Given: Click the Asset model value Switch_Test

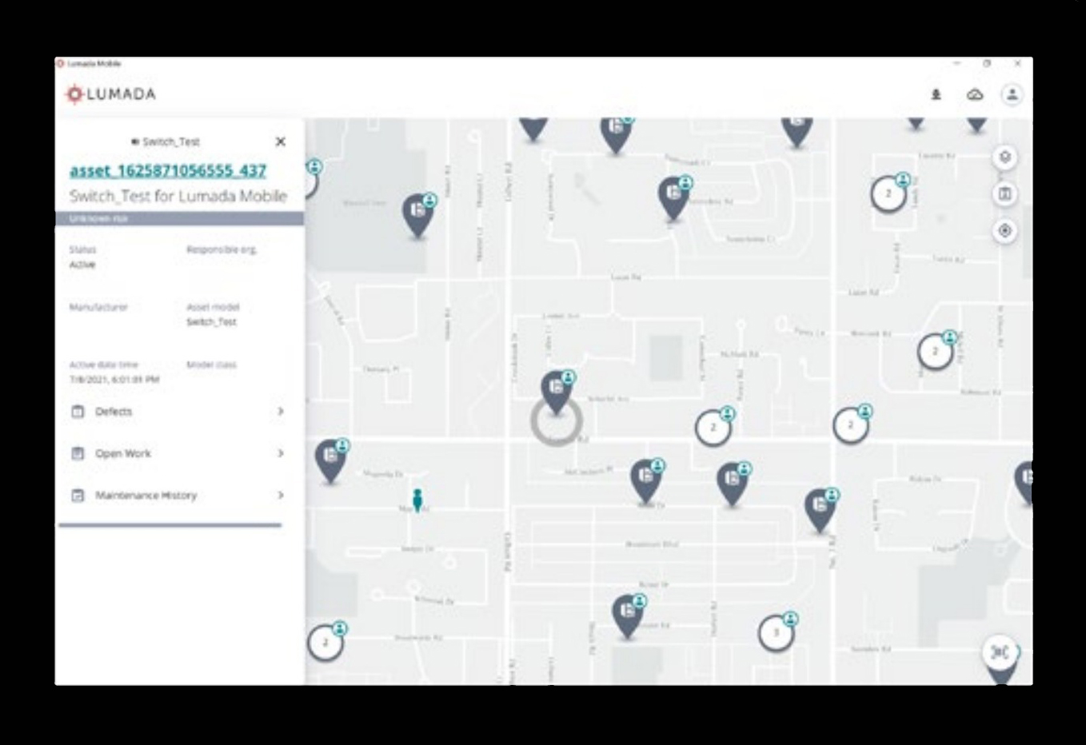Looking at the screenshot, I should 211,322.
